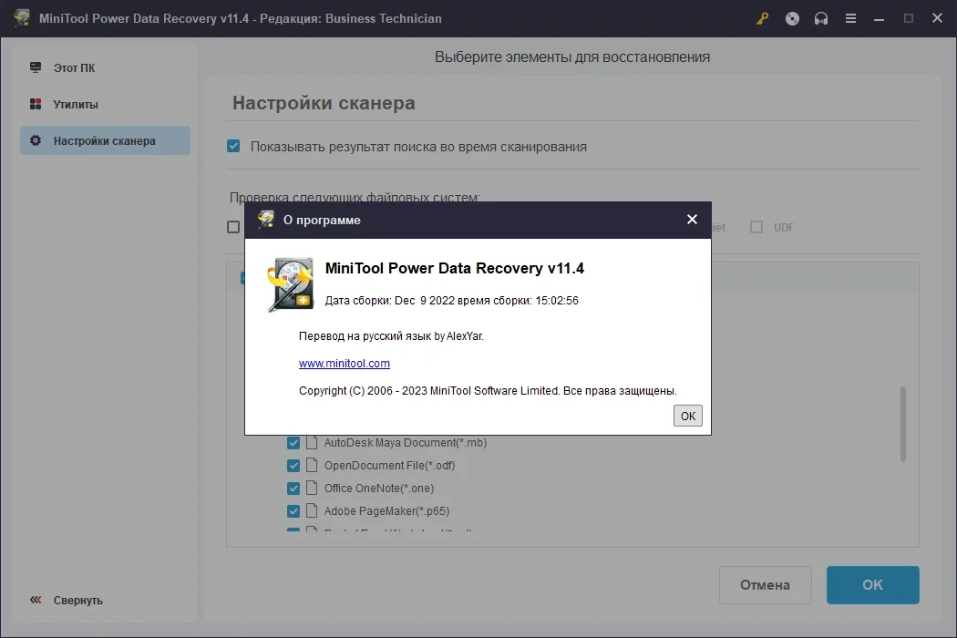
Task: Click the Copyright (C) 2006 - 2023 text
Action: 488,391
